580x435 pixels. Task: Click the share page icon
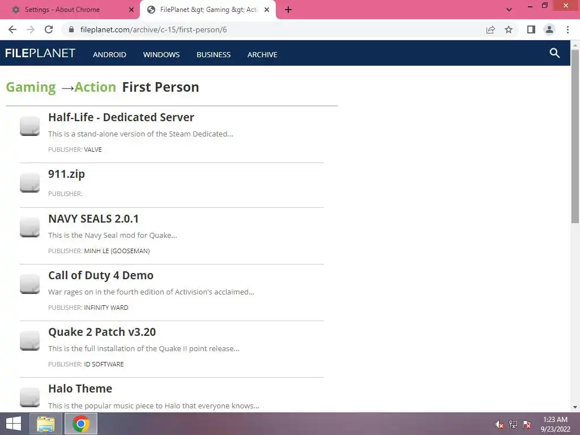(491, 29)
